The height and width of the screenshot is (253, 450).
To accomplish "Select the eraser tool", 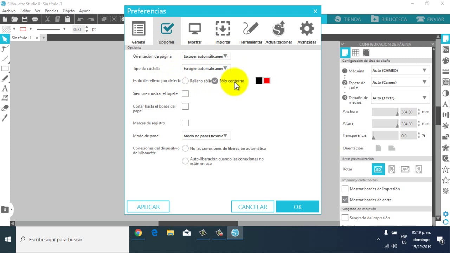I will pos(5,108).
